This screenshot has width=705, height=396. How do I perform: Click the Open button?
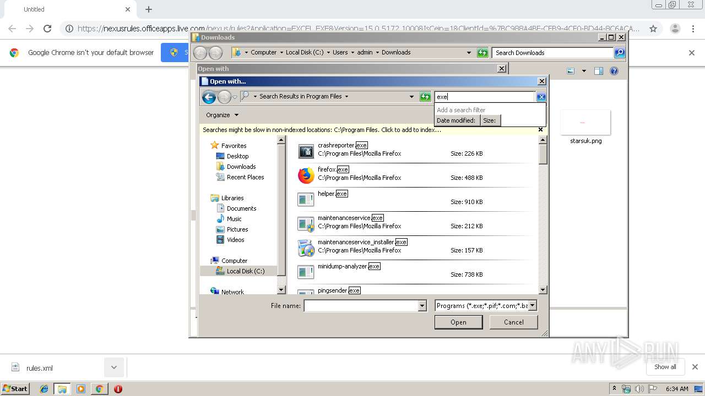458,322
